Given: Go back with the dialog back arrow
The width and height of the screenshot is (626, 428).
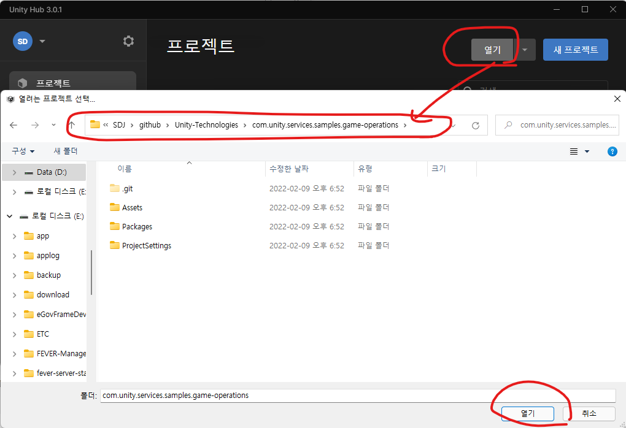Looking at the screenshot, I should pyautogui.click(x=14, y=125).
